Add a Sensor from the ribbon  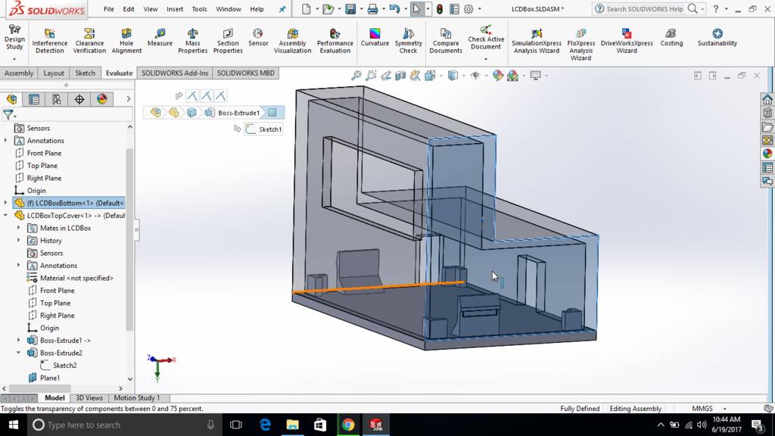pyautogui.click(x=258, y=38)
